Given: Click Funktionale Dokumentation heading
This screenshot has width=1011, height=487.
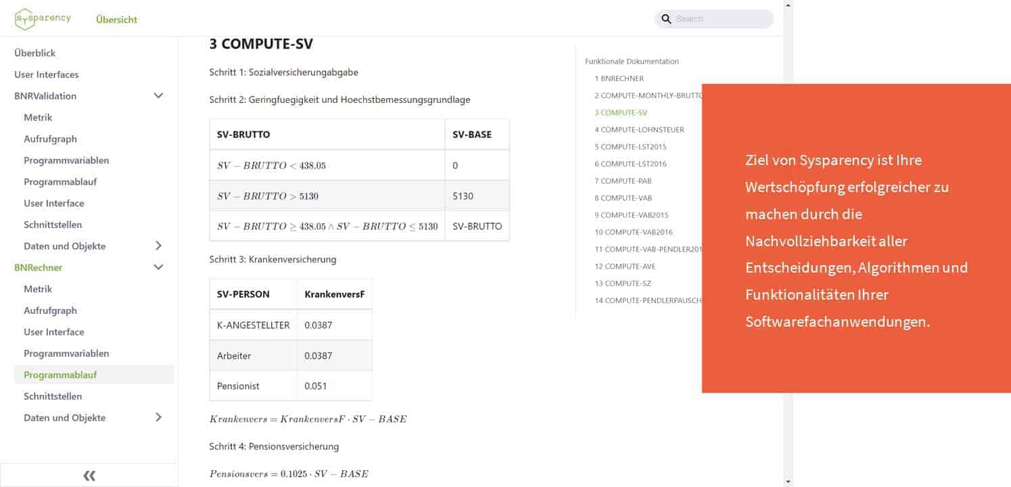Looking at the screenshot, I should point(632,62).
